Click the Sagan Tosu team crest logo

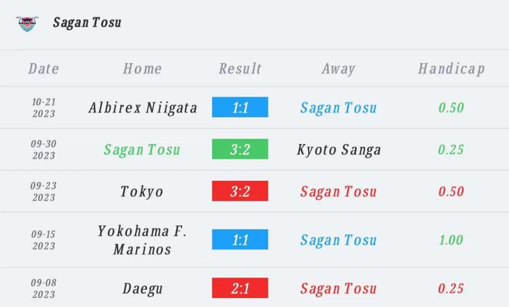(27, 24)
